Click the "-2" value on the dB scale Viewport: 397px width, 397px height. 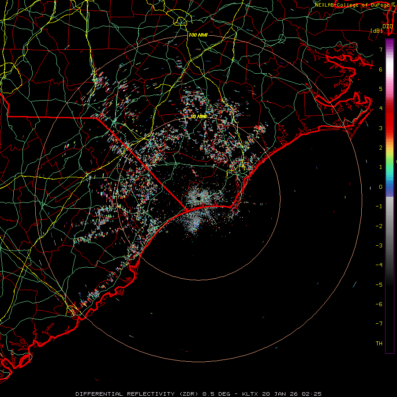[379, 226]
